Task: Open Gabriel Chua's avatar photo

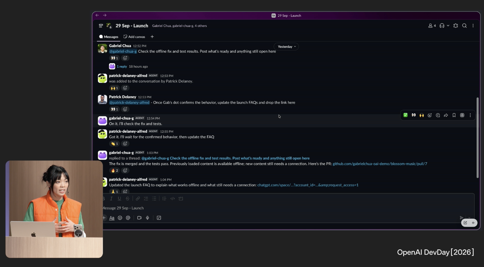Action: click(102, 48)
